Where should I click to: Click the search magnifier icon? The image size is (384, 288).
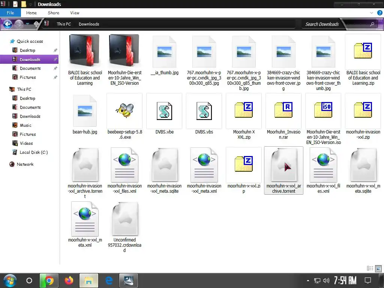372,24
